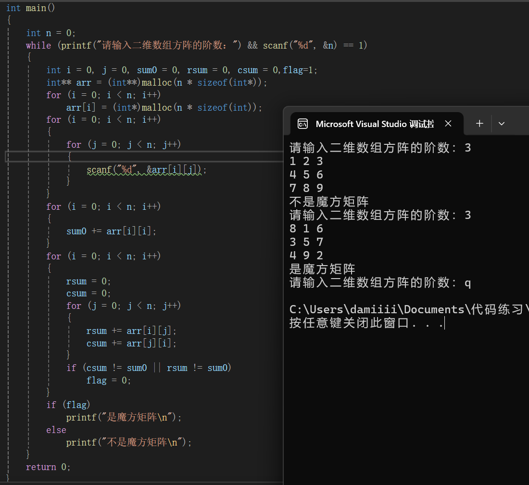Open a new terminal with the plus icon
Screen dimensions: 529x485
479,124
